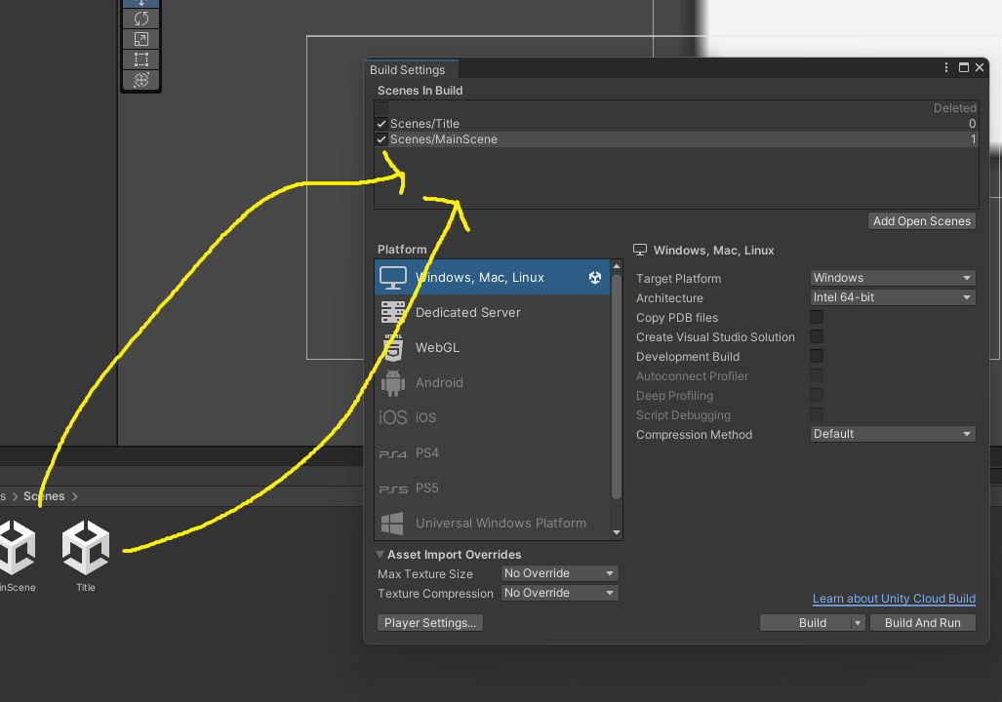Open the Compression Method dropdown
Image resolution: width=1002 pixels, height=702 pixels.
point(893,434)
